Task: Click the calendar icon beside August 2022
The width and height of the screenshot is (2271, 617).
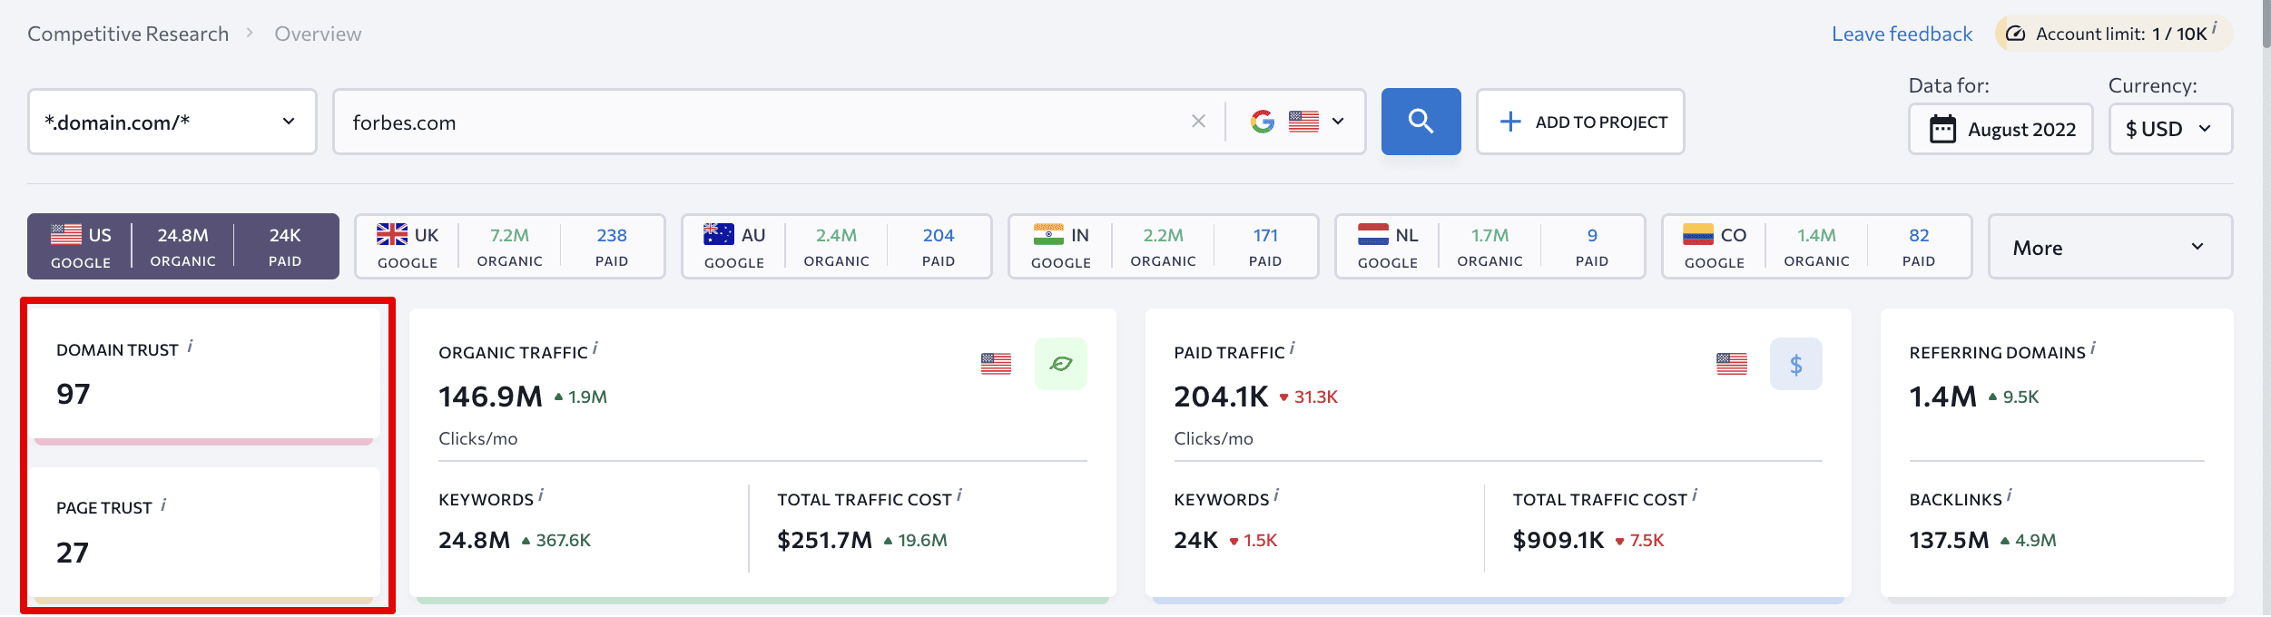Action: click(1942, 129)
